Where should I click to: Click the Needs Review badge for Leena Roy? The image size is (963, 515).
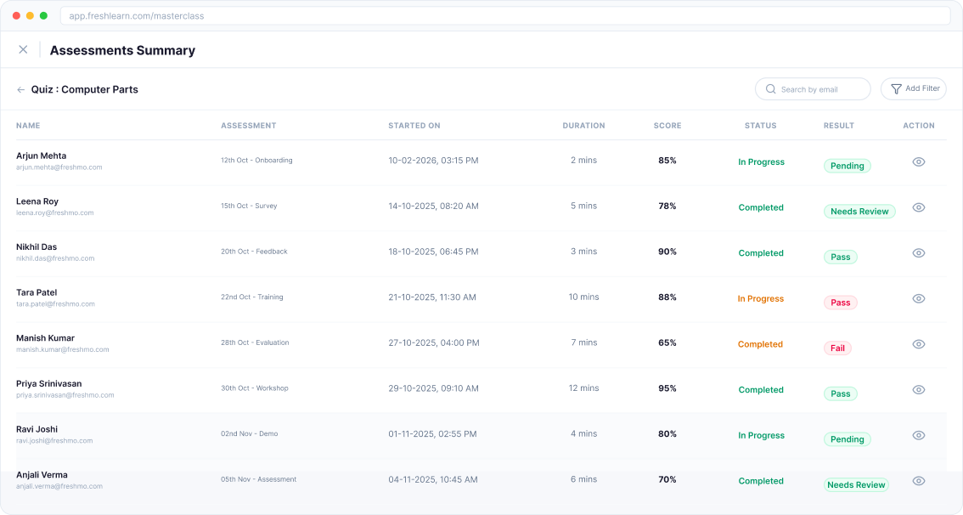click(859, 211)
